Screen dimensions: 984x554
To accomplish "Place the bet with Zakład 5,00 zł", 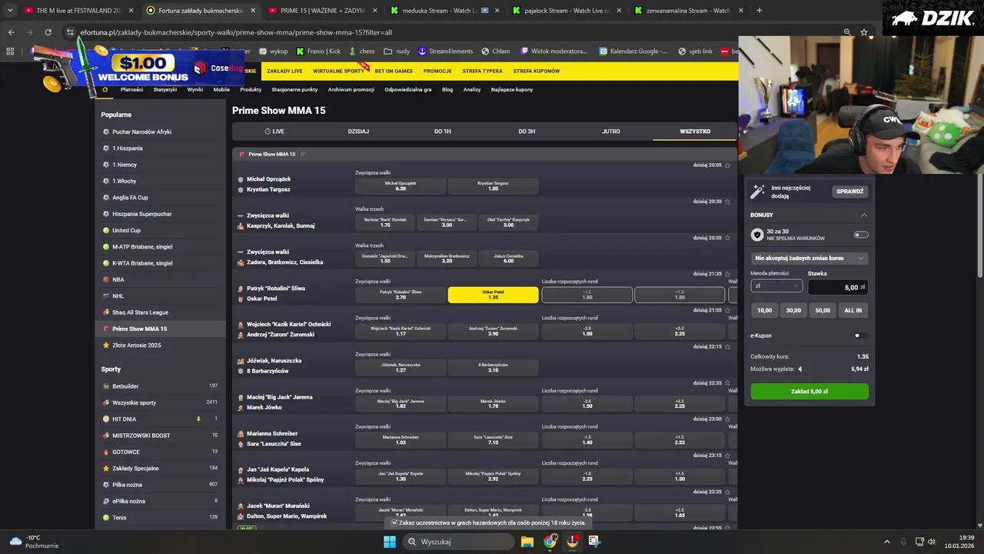I will tap(809, 392).
